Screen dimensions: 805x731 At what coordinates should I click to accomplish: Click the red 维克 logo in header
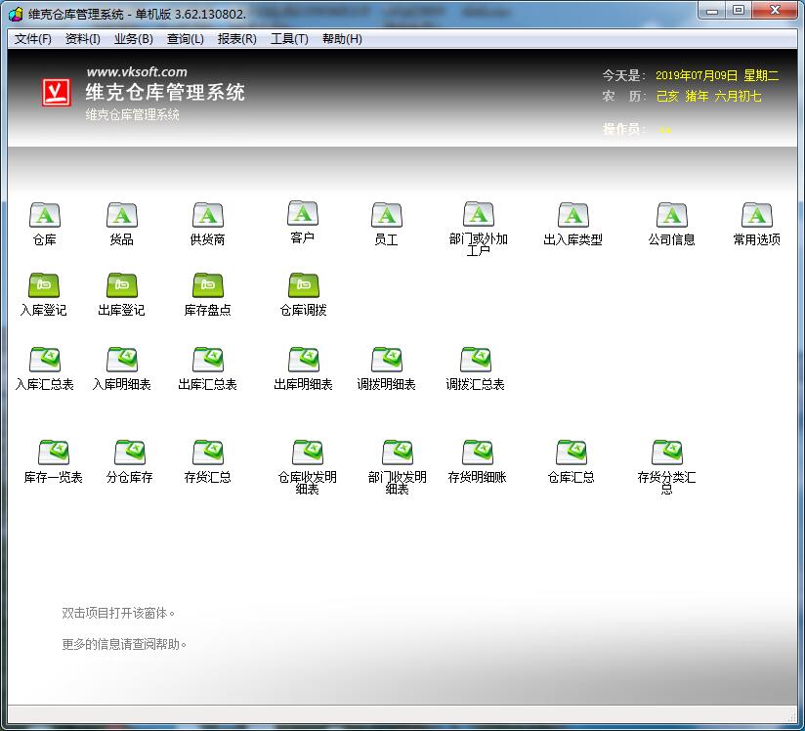pyautogui.click(x=56, y=93)
